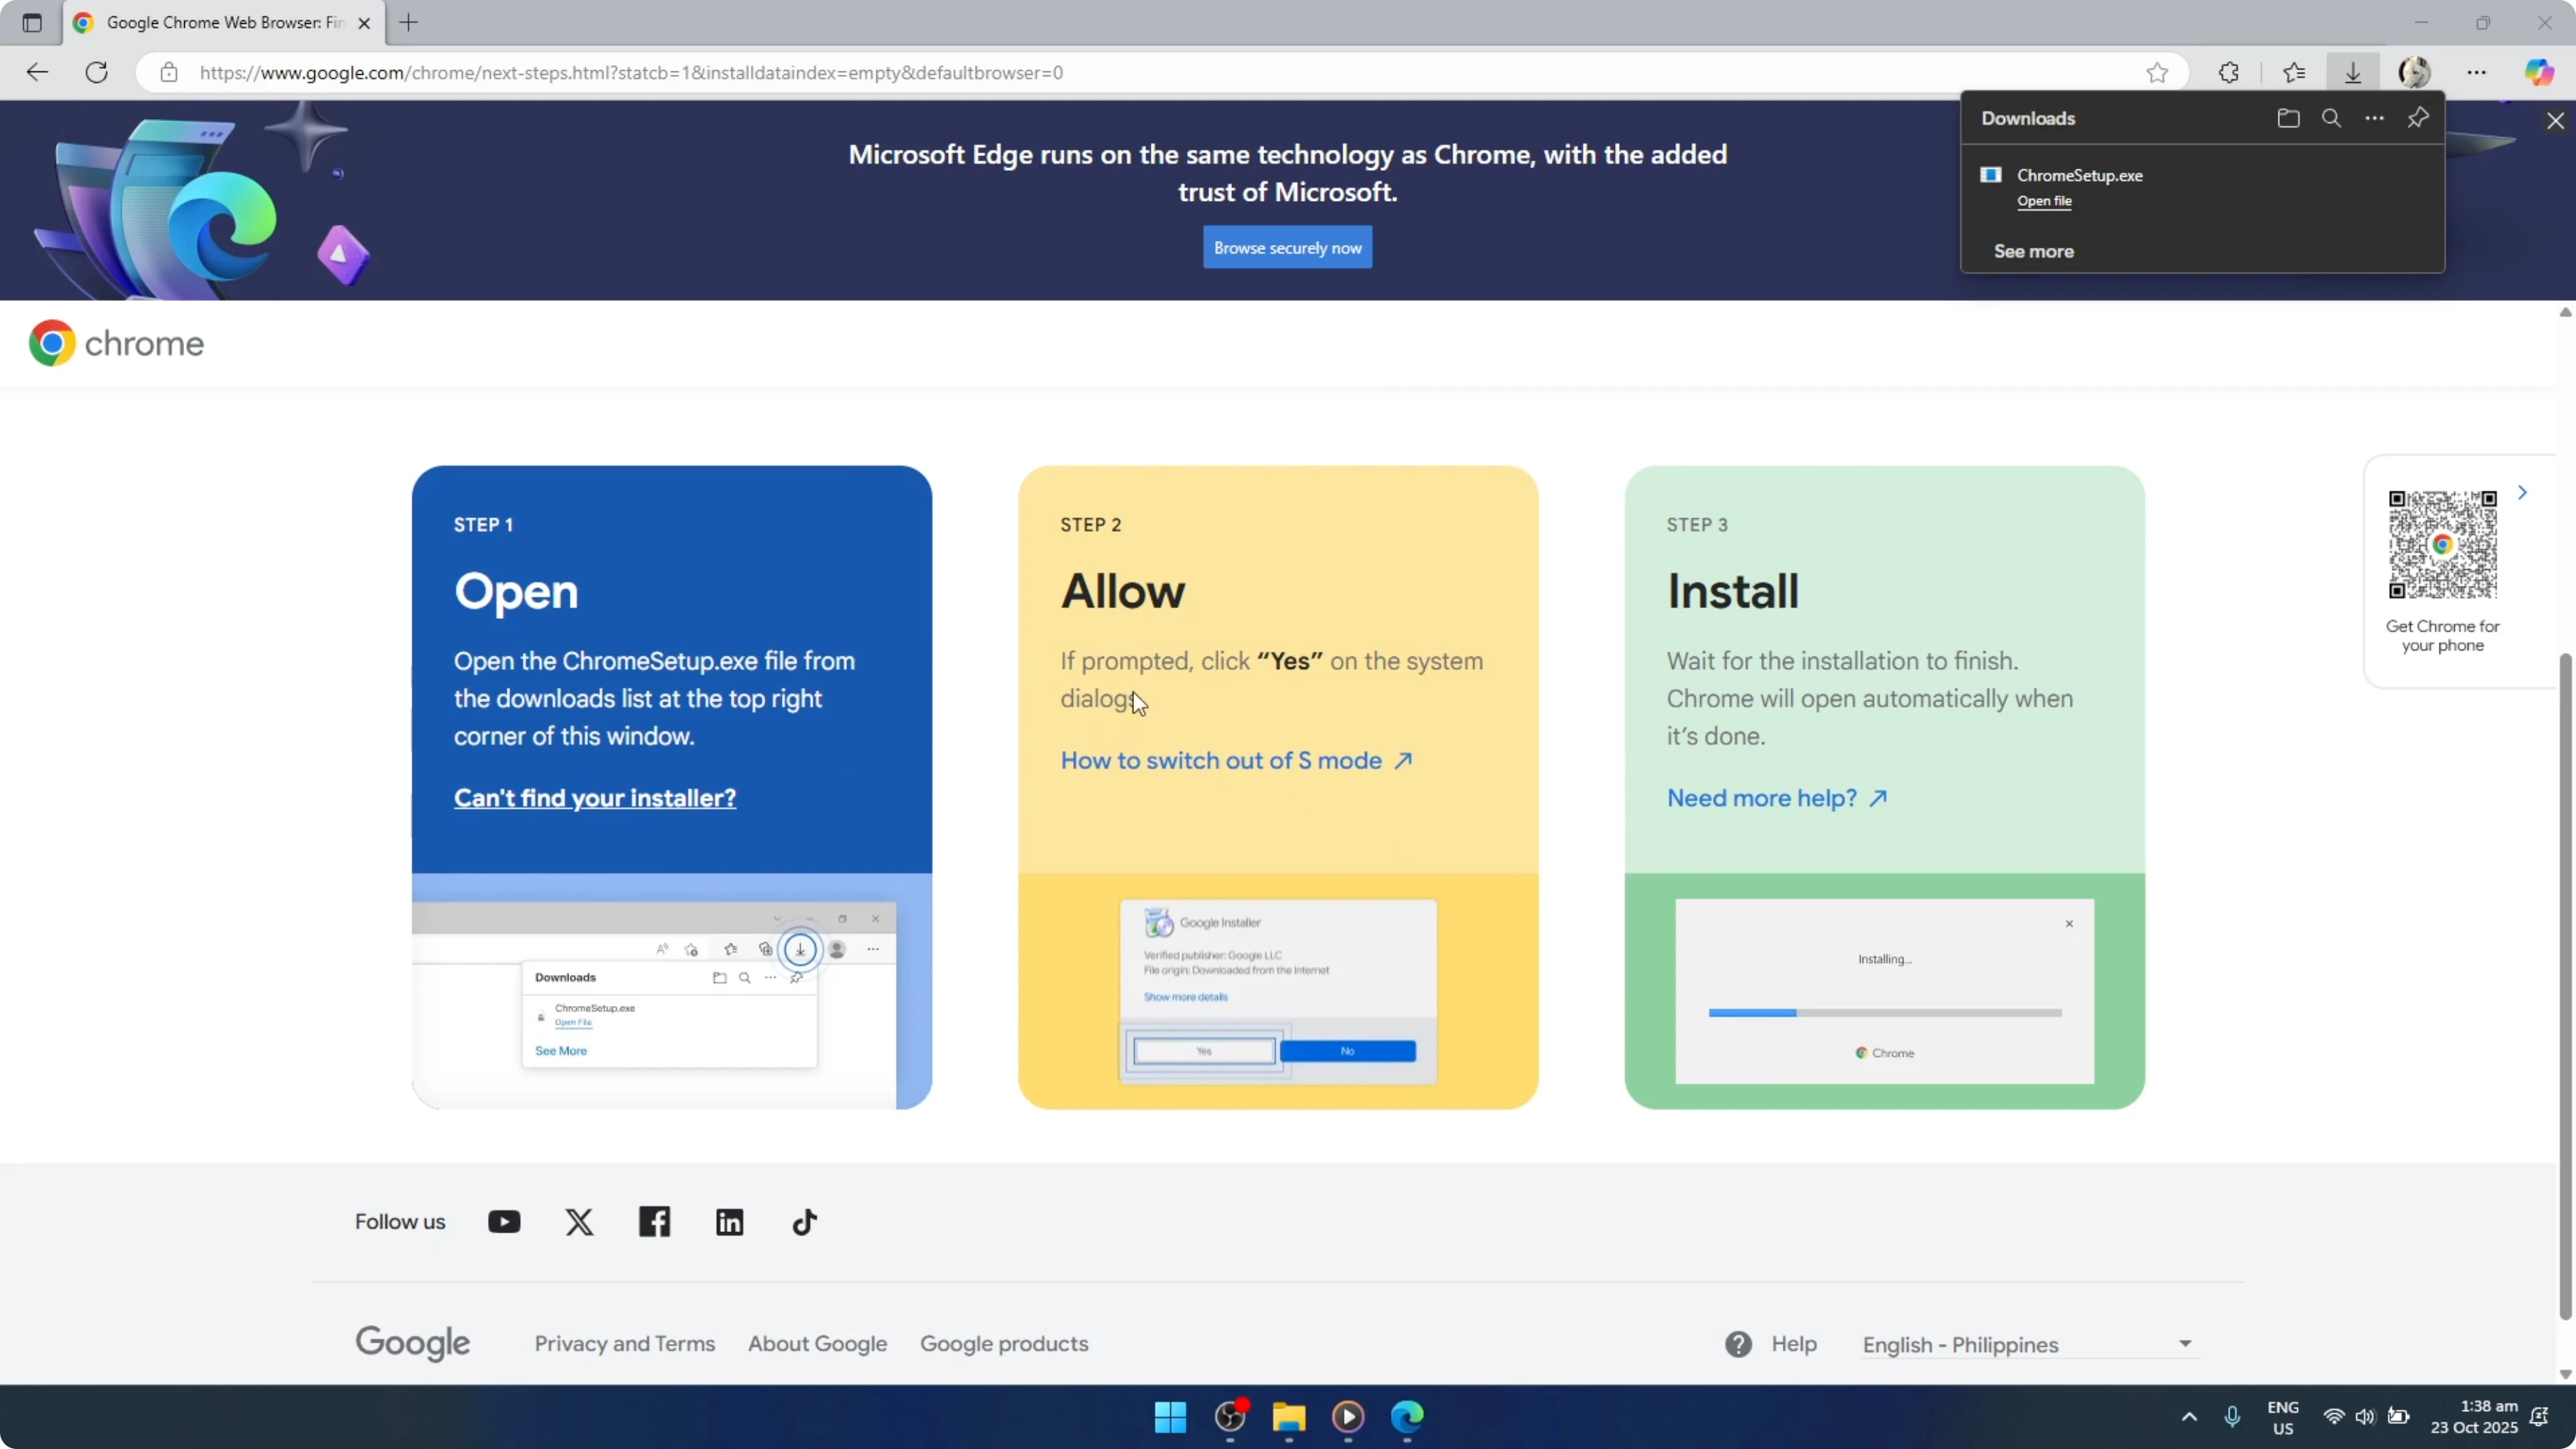
Task: Toggle the Downloads toolbar button
Action: point(2353,72)
